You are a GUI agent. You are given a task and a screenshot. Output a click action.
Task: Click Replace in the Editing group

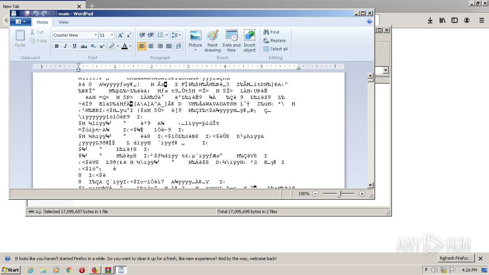274,40
